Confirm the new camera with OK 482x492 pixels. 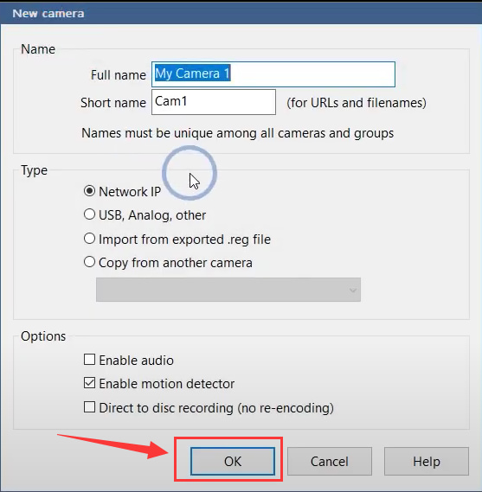tap(233, 461)
